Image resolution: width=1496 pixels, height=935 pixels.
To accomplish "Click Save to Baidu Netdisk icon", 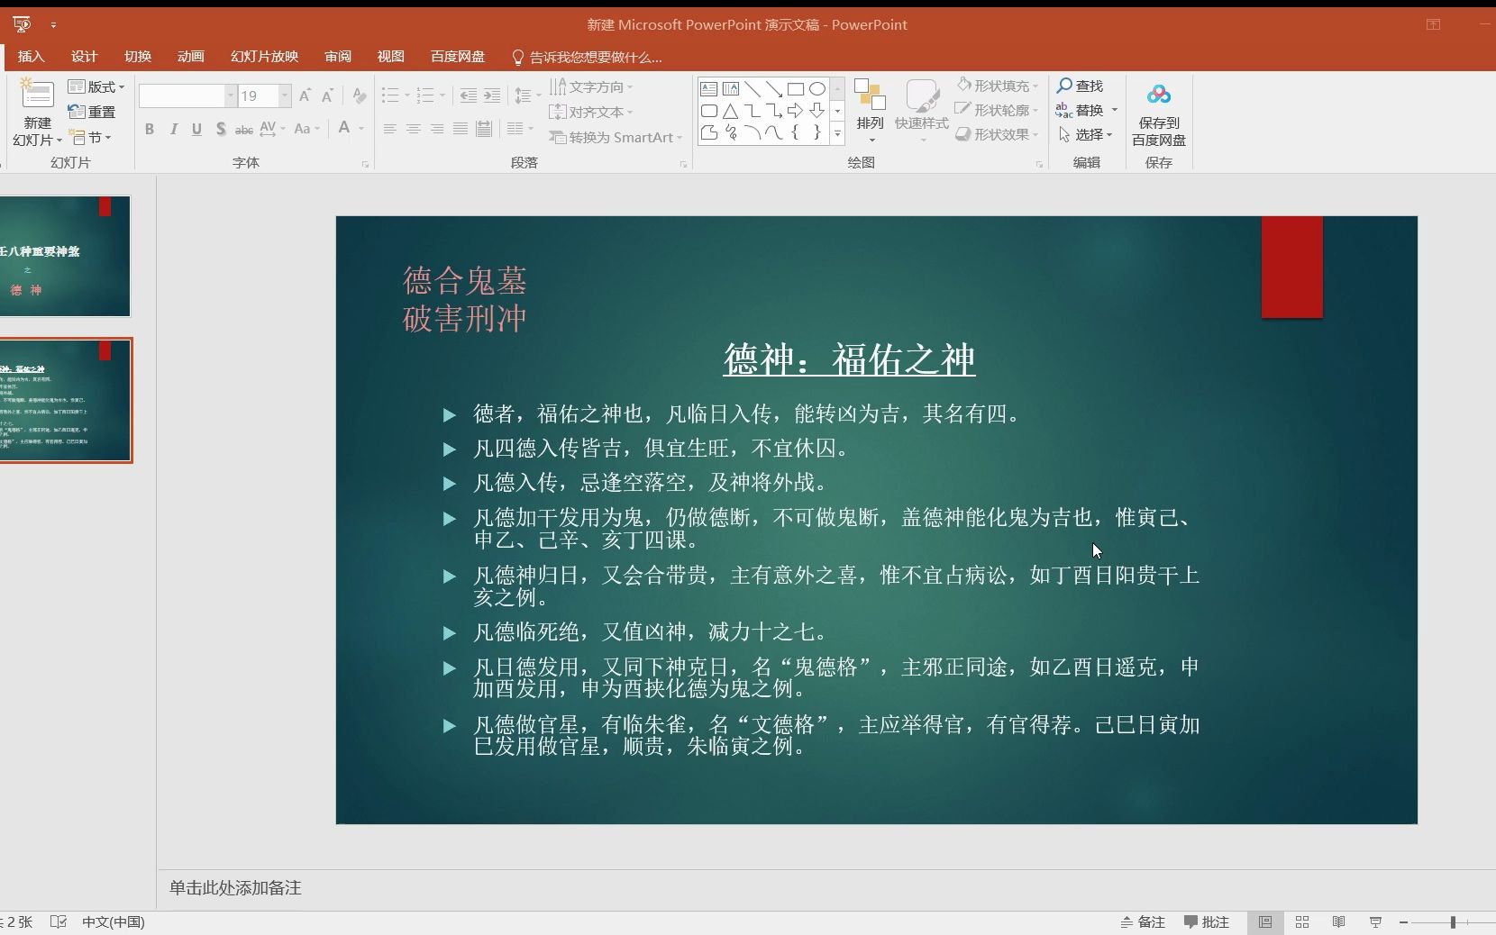I will pos(1159,94).
